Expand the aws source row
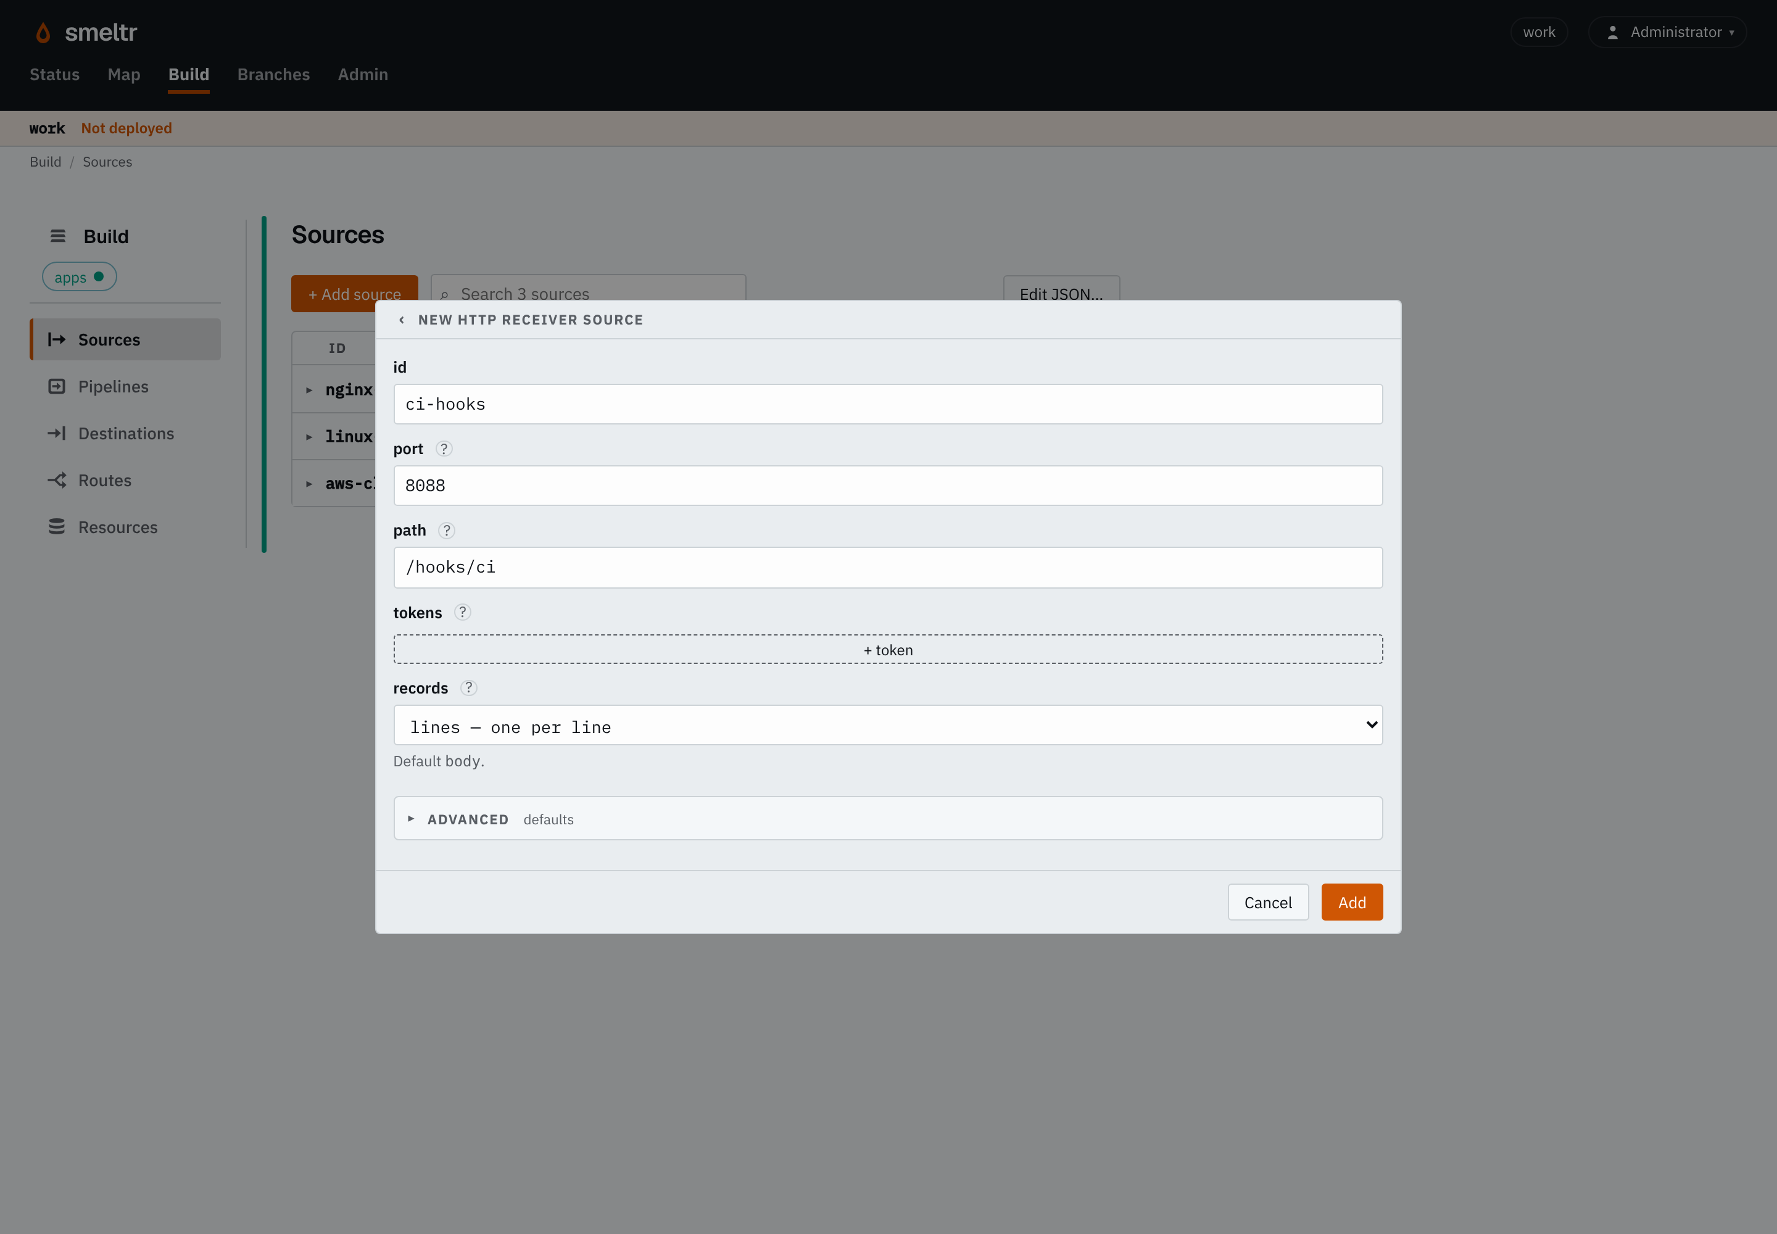This screenshot has height=1234, width=1777. point(309,484)
